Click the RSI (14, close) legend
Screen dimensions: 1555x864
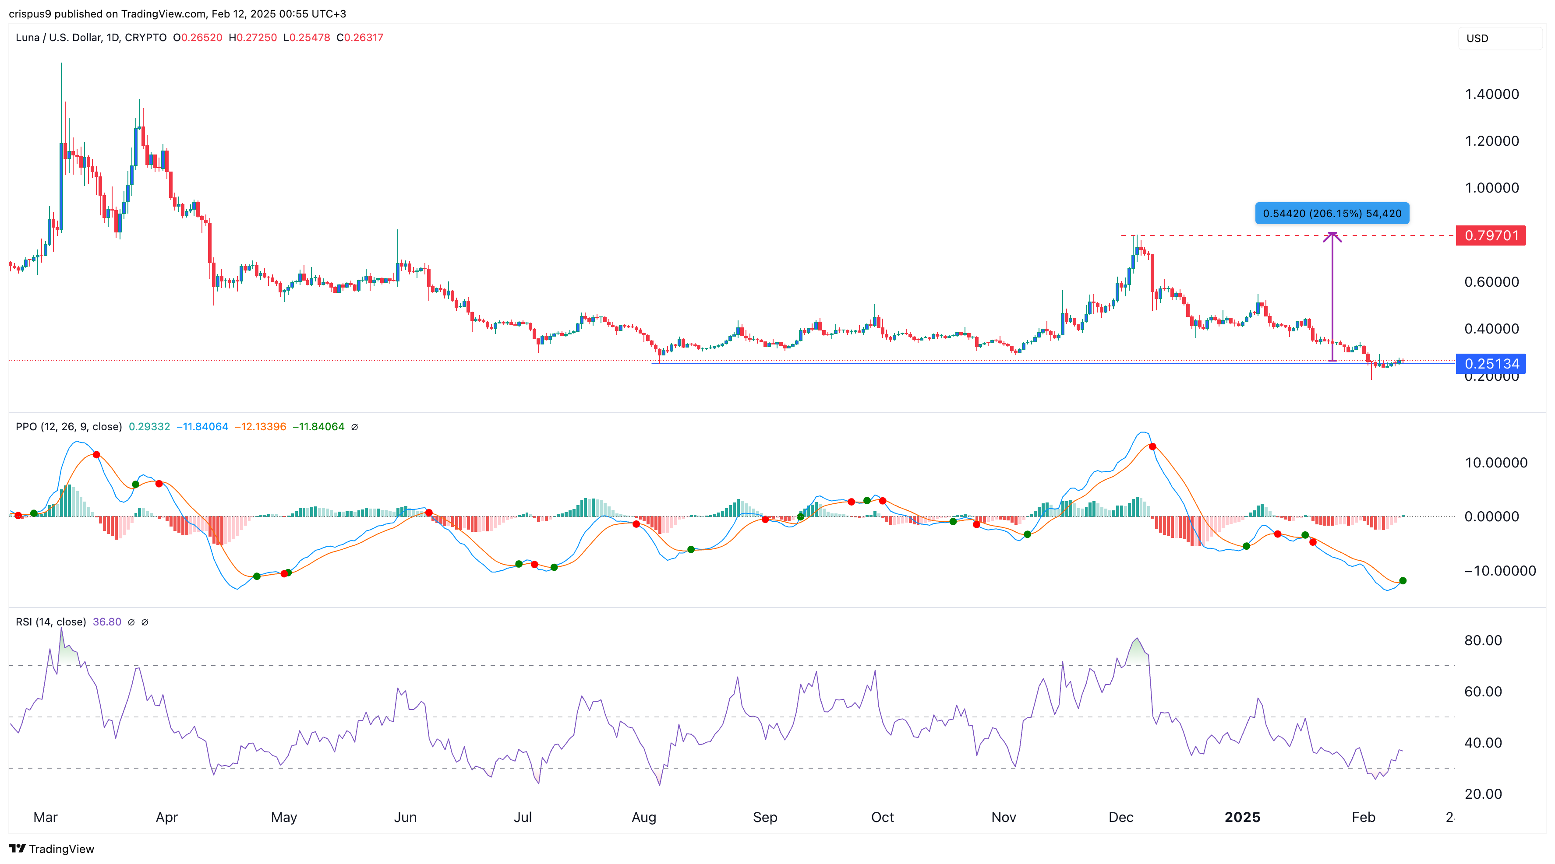pyautogui.click(x=51, y=622)
